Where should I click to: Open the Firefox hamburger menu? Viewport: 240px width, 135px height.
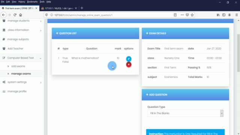click(x=237, y=15)
